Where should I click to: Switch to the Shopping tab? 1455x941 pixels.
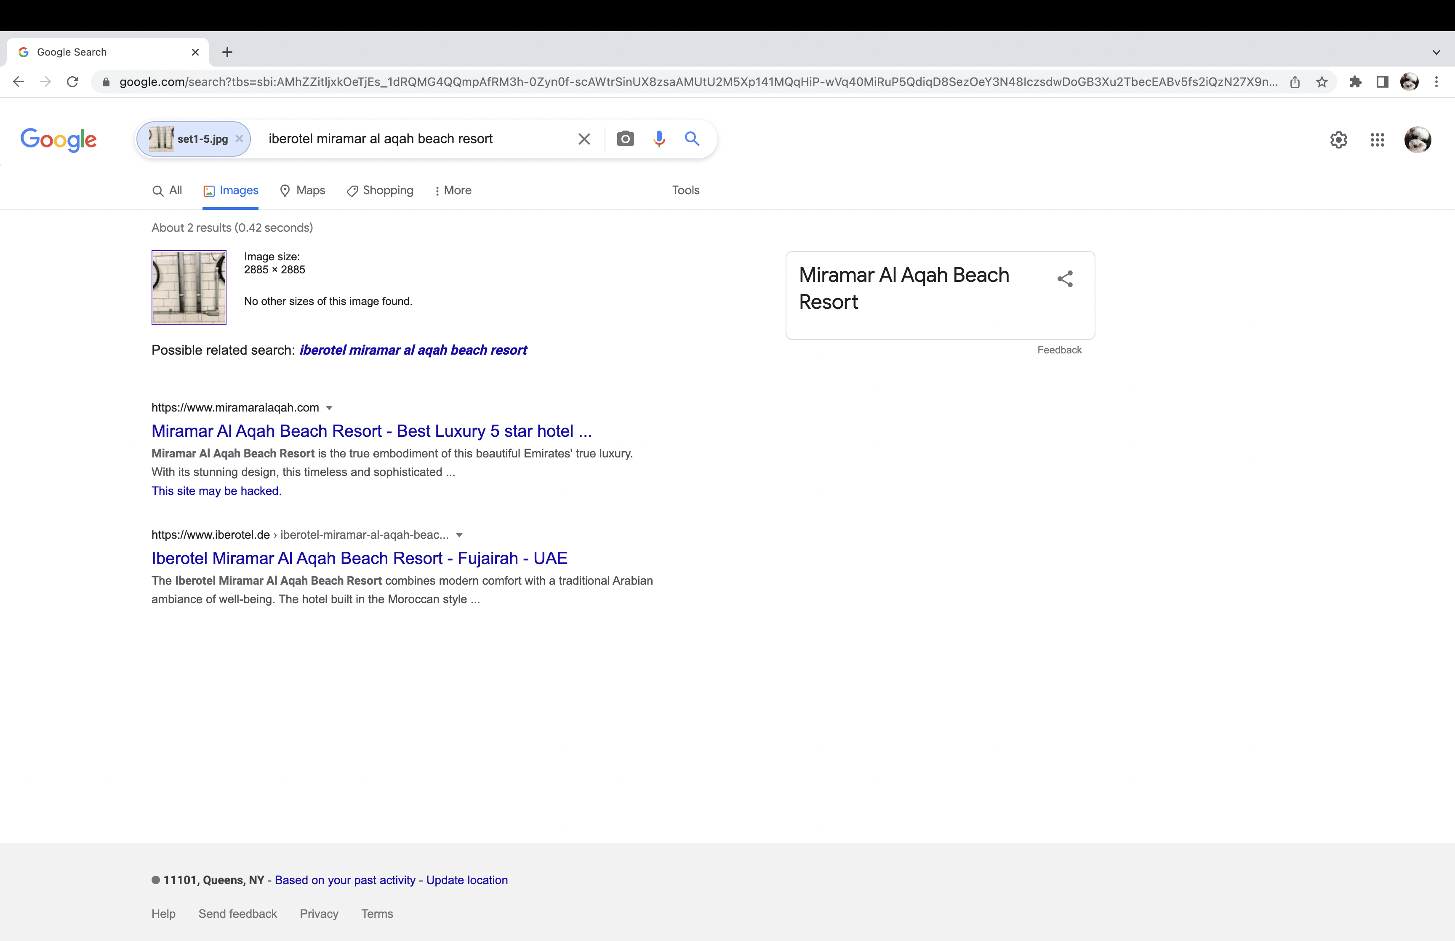380,191
